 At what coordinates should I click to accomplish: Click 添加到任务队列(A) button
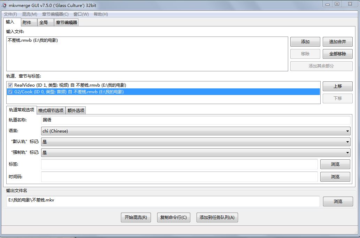(x=217, y=217)
